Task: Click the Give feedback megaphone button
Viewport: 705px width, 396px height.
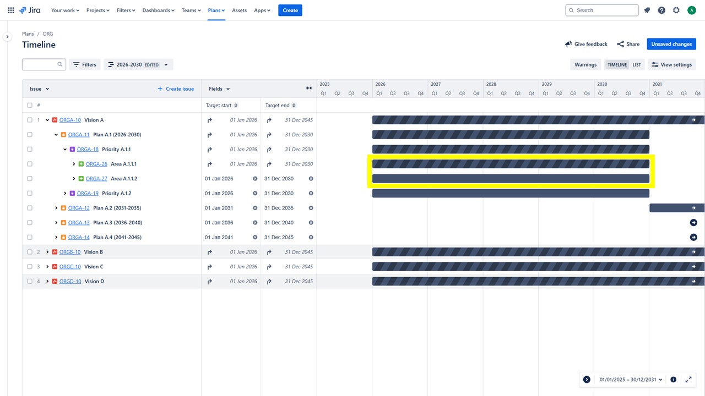Action: [586, 44]
